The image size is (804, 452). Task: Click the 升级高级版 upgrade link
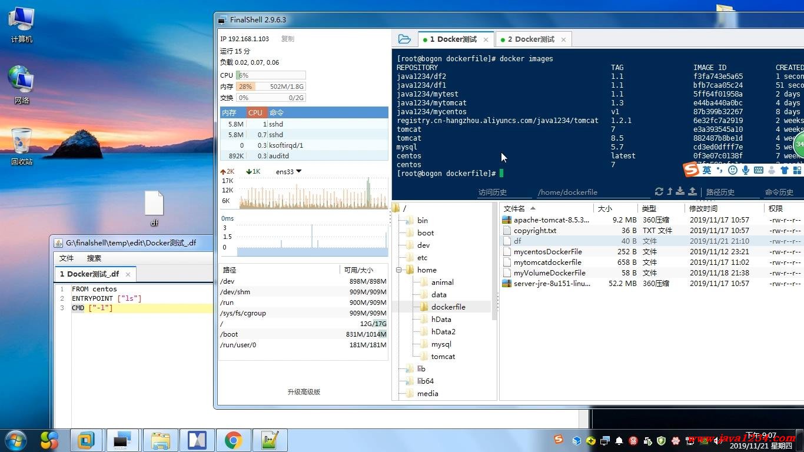[304, 392]
